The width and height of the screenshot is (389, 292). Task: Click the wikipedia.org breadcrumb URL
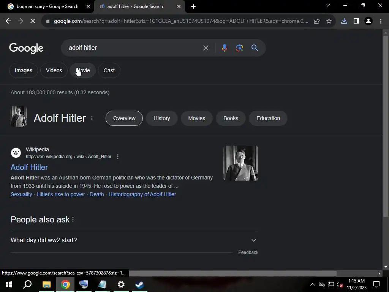[68, 157]
